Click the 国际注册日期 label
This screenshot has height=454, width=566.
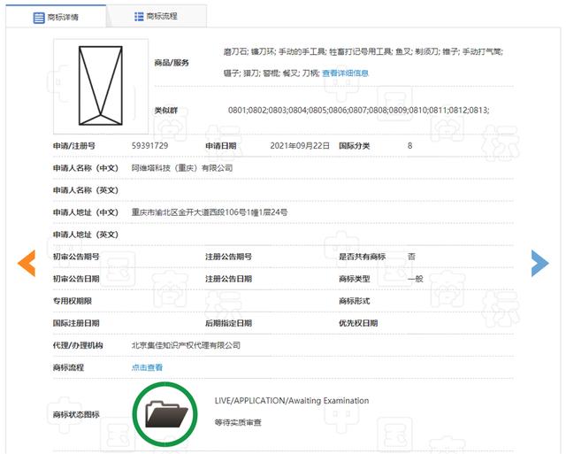click(76, 323)
